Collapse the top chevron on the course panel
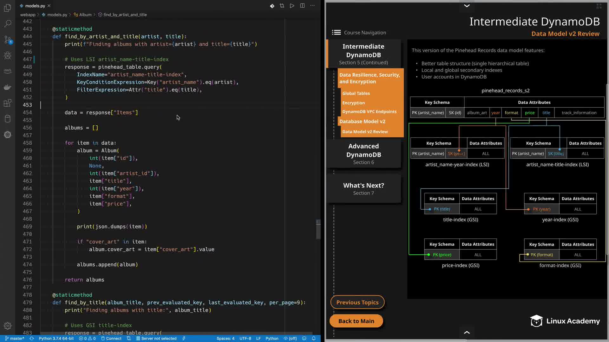The width and height of the screenshot is (609, 342). pos(467,6)
